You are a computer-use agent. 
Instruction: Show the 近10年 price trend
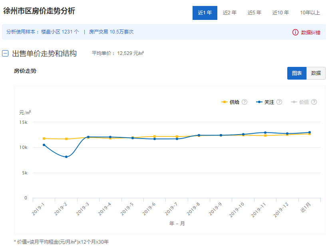tap(280, 13)
